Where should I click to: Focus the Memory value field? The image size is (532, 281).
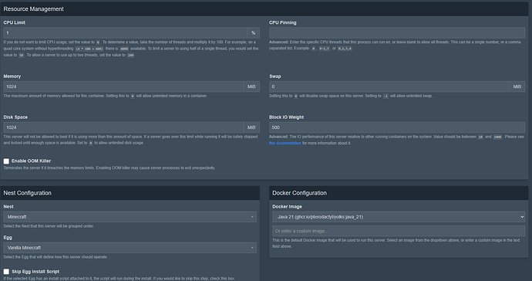[x=123, y=86]
